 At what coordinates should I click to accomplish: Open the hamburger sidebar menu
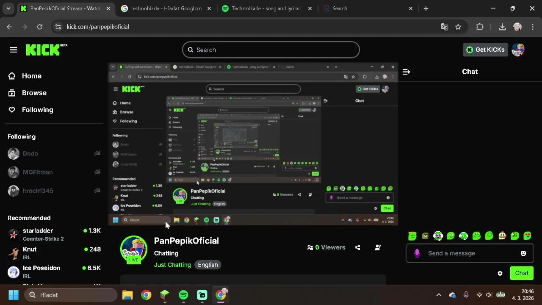[x=14, y=50]
